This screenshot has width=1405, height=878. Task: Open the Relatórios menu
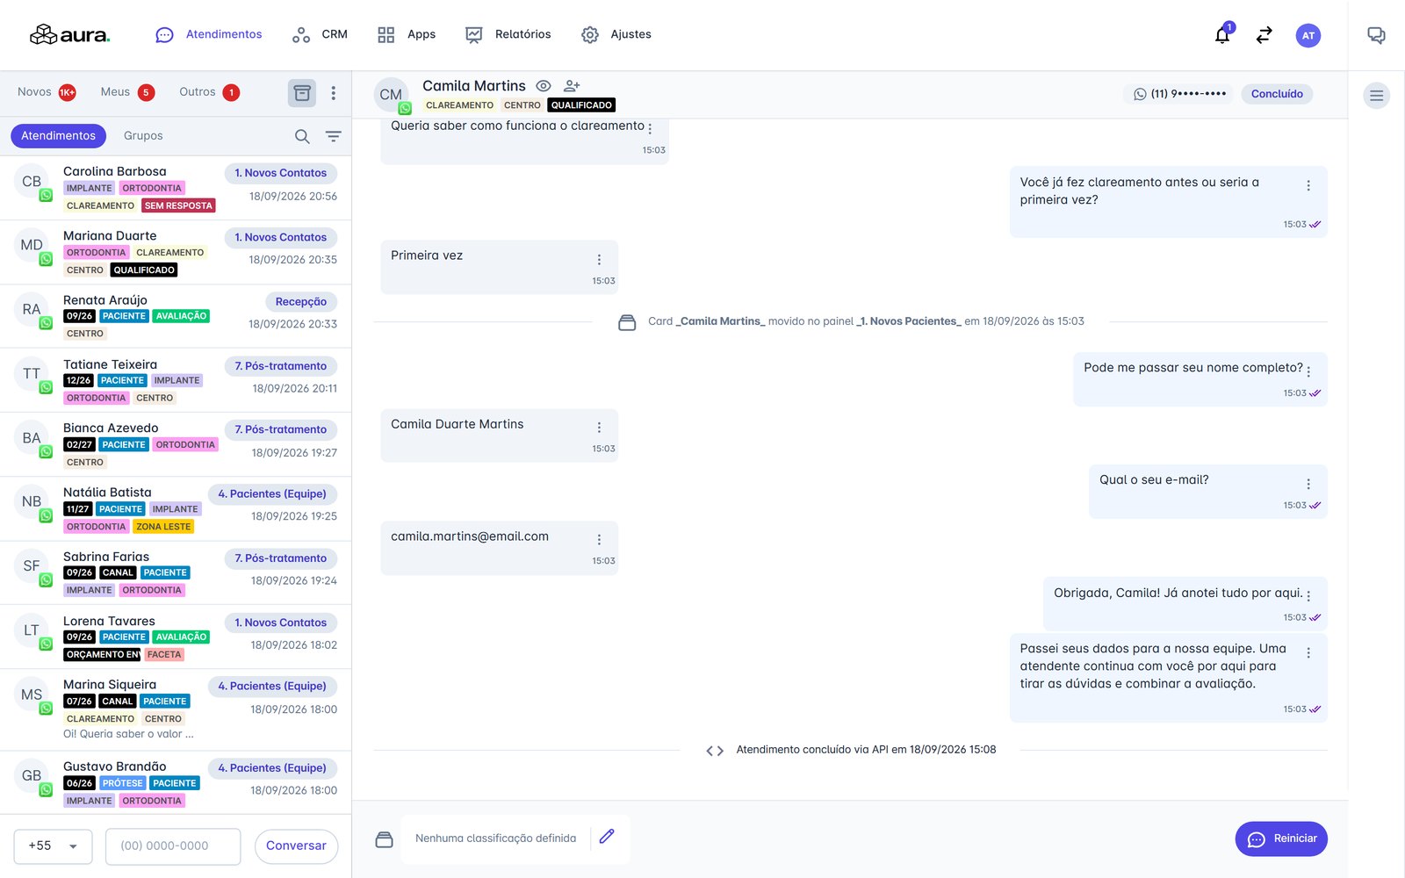click(x=508, y=34)
